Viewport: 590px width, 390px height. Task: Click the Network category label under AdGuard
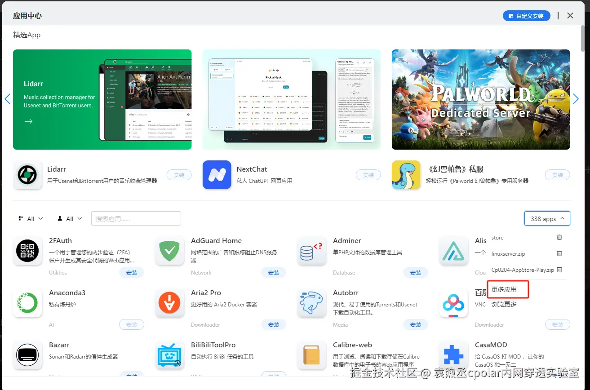pyautogui.click(x=201, y=272)
